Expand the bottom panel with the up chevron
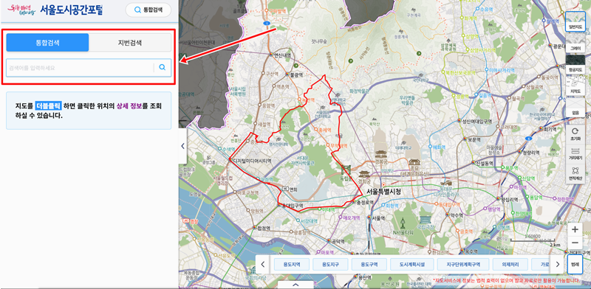The height and width of the screenshot is (289, 591). click(x=295, y=285)
